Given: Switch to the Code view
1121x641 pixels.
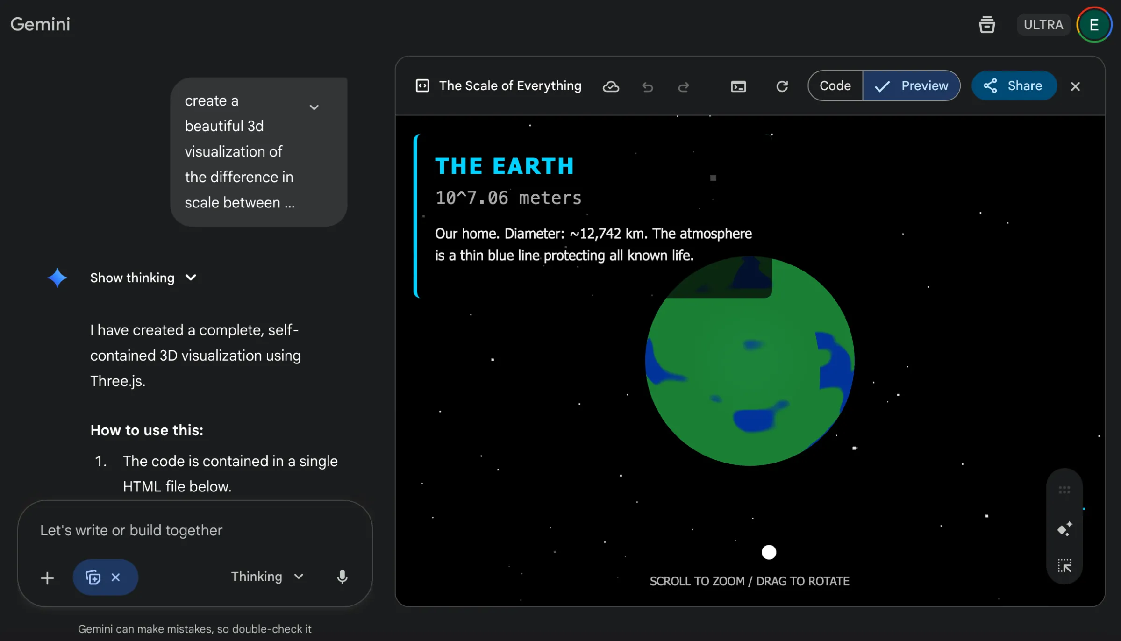Looking at the screenshot, I should (835, 86).
